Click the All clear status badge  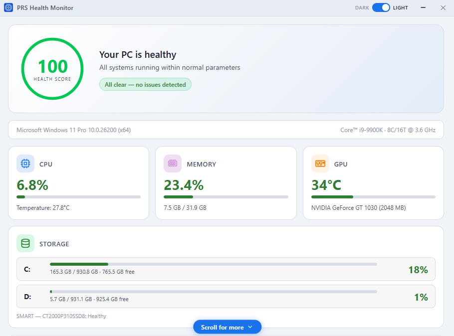point(145,85)
